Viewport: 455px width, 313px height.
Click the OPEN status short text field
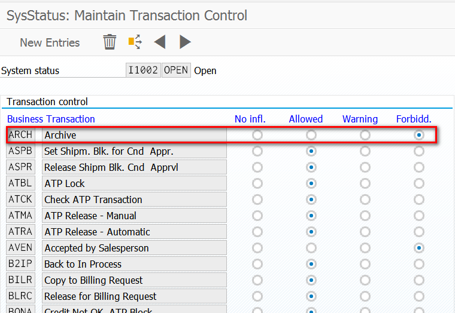(176, 70)
